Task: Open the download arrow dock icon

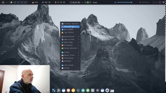Action: point(93,90)
